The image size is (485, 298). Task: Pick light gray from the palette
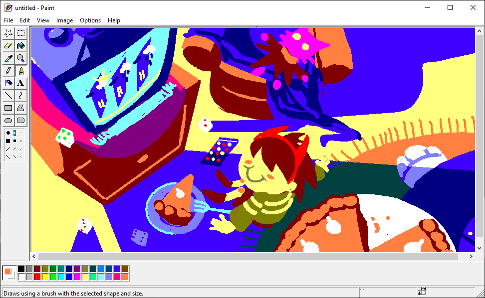[29, 277]
